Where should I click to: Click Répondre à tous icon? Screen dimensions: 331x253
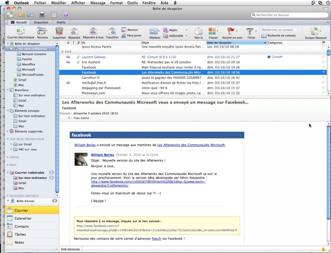coord(93,31)
